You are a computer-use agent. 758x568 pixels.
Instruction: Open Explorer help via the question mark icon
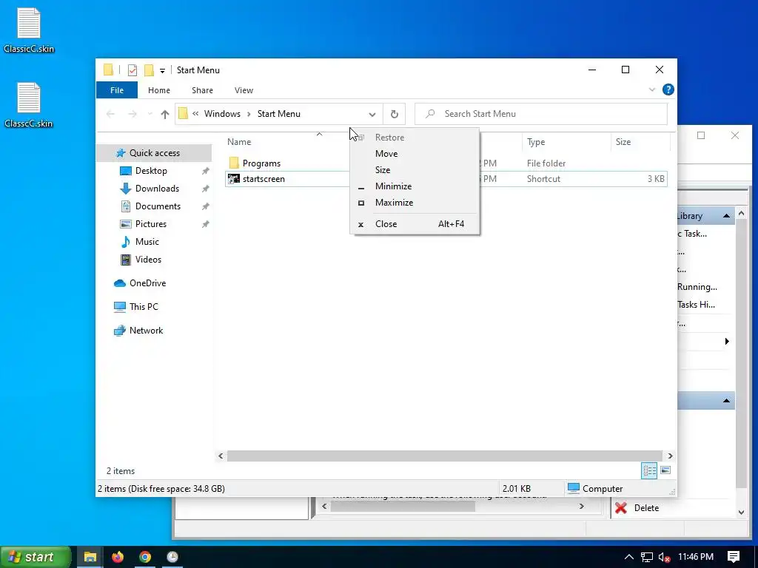tap(668, 89)
